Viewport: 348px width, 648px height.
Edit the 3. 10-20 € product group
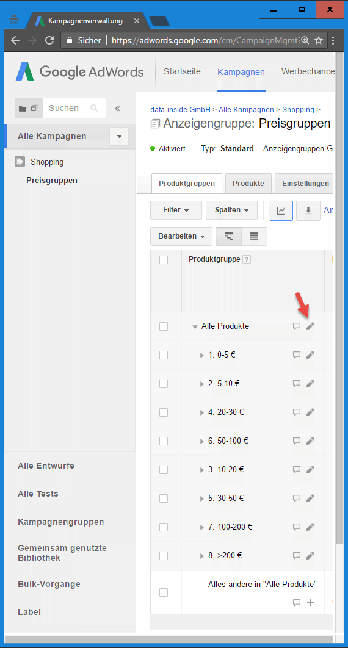[x=310, y=469]
